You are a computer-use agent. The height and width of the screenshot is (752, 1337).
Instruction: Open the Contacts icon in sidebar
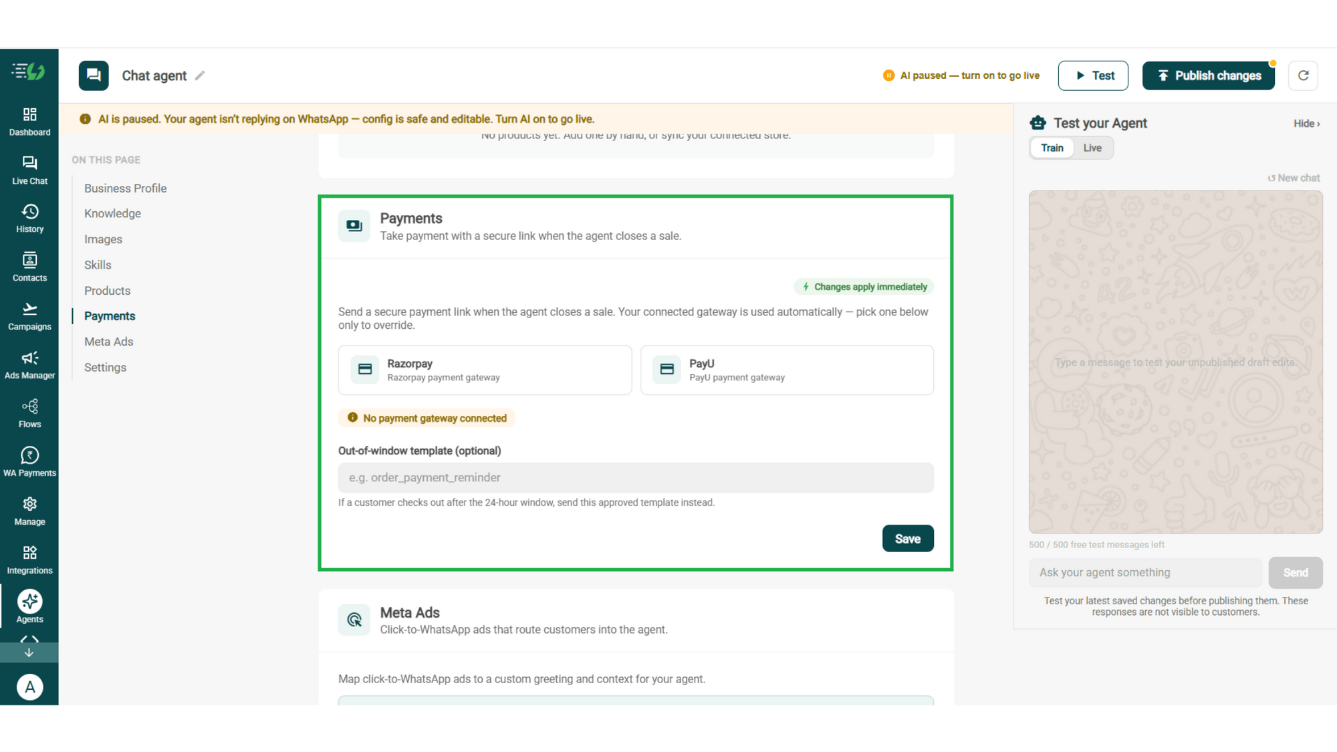(x=29, y=267)
